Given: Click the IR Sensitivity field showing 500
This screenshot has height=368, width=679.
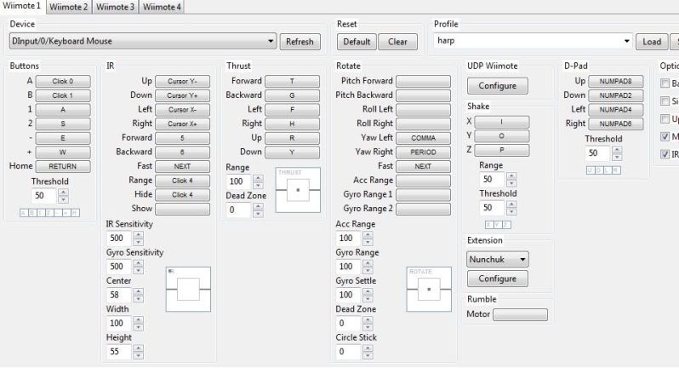Looking at the screenshot, I should pos(119,238).
